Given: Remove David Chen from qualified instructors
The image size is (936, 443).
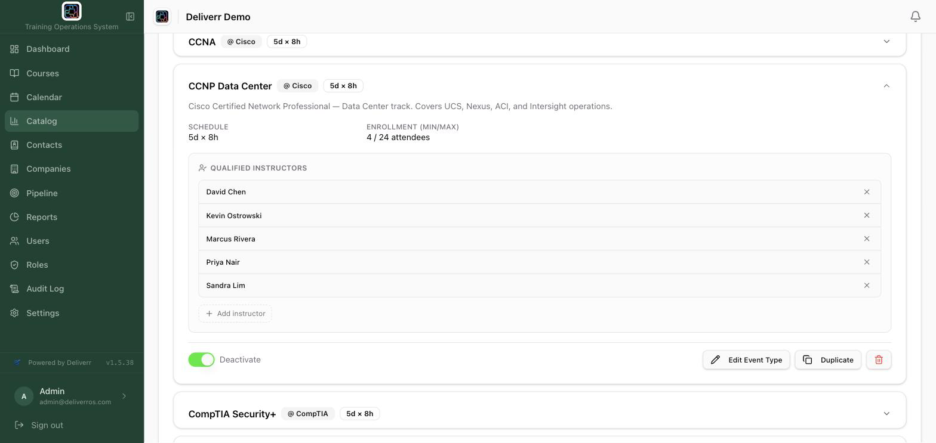Looking at the screenshot, I should coord(867,192).
